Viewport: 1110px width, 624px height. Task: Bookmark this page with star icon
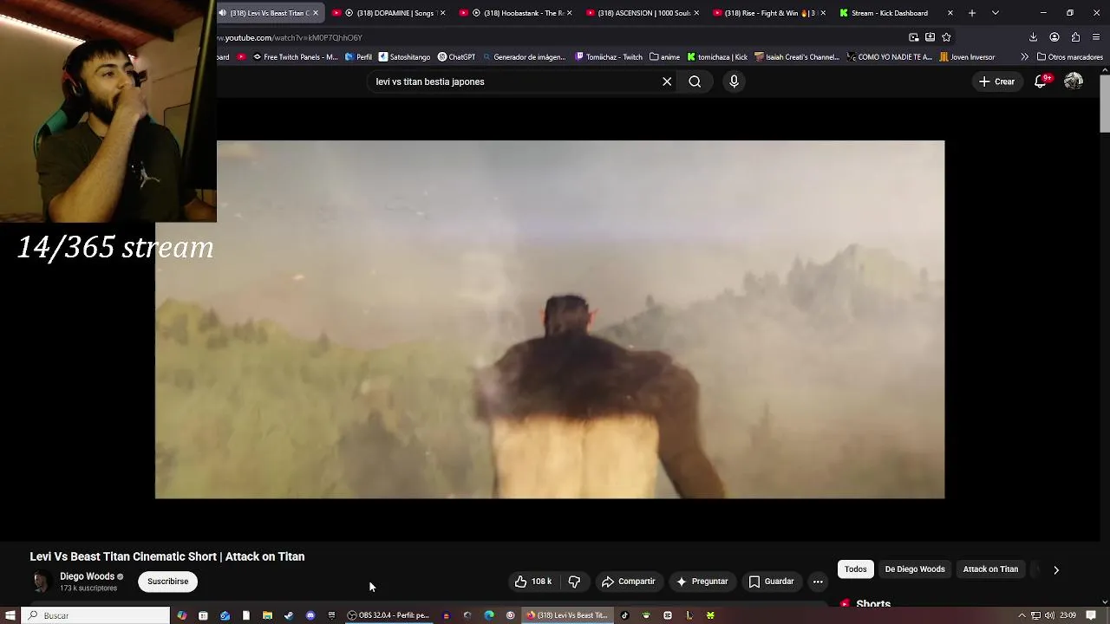(x=946, y=37)
